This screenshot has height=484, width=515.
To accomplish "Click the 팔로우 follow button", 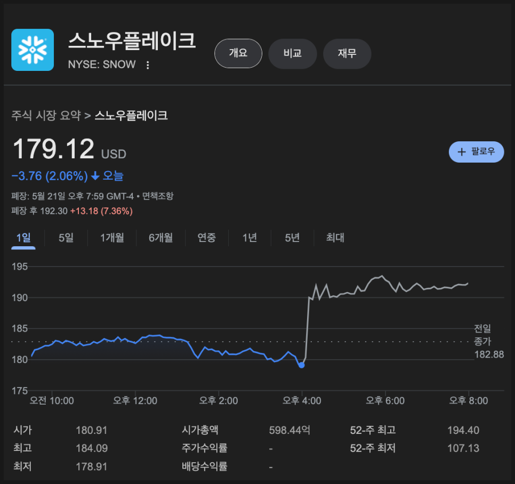I will coord(476,152).
